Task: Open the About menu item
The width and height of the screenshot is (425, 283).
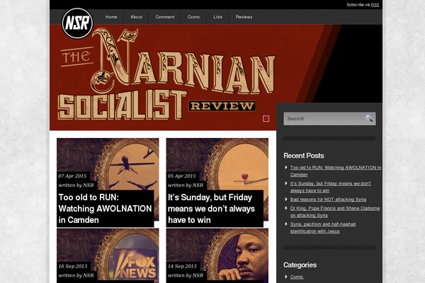Action: (136, 17)
